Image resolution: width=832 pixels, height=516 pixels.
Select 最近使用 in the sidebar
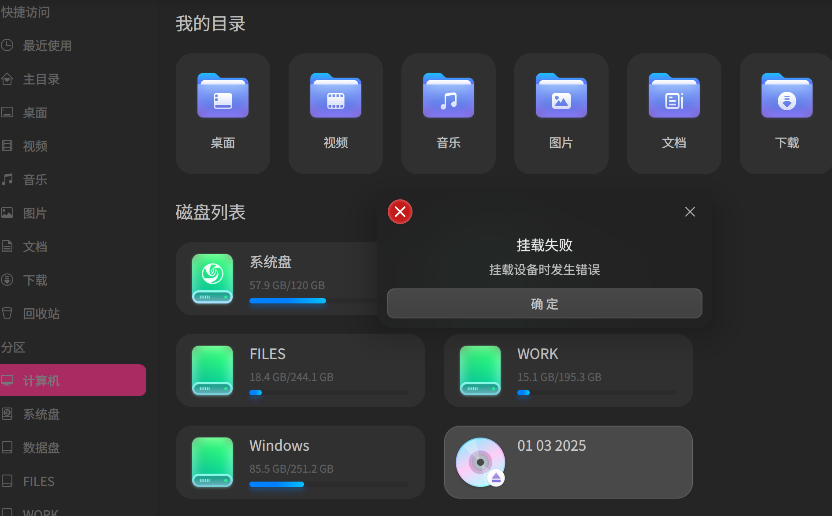click(73, 45)
